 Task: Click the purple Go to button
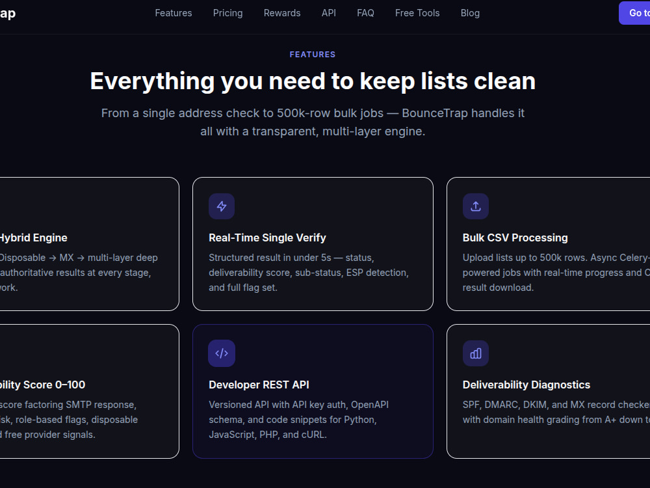[634, 13]
